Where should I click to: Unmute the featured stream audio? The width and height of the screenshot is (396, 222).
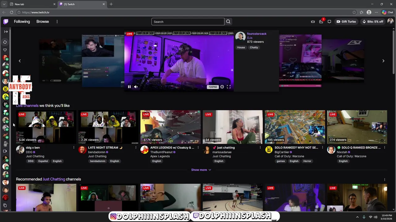136,87
